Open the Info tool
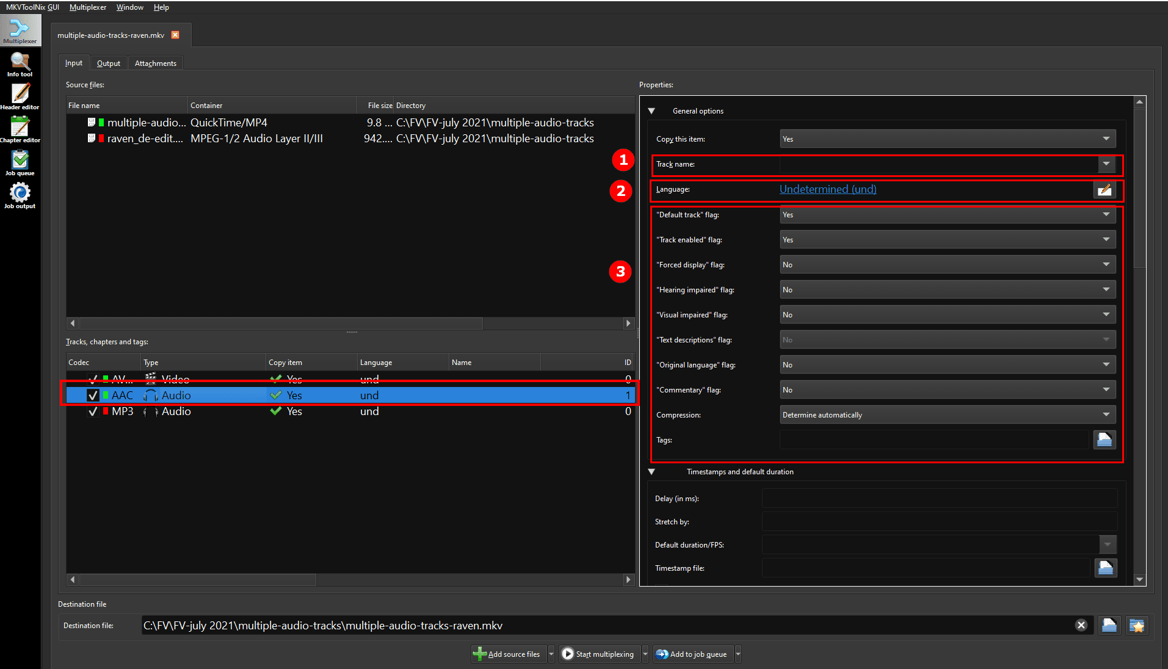 tap(20, 64)
